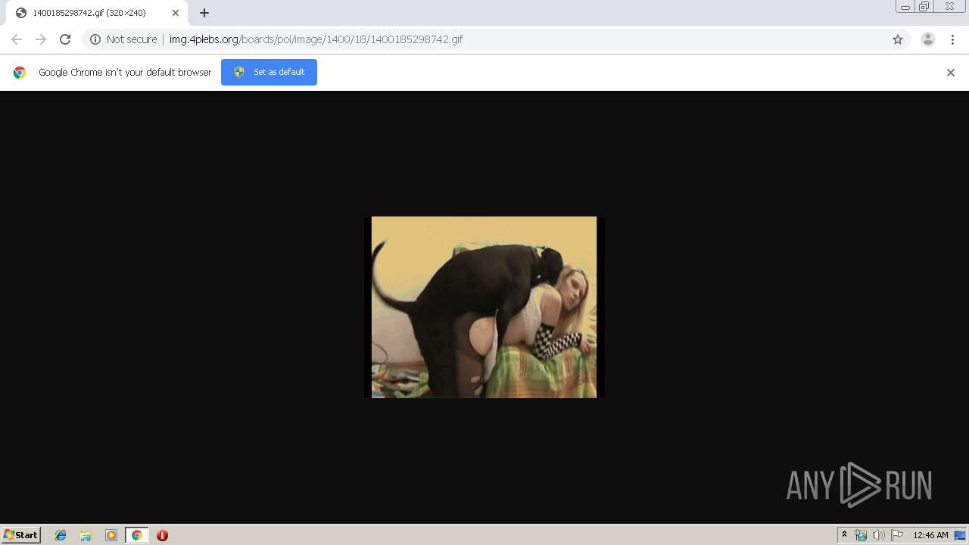Click the 12:46 AM system clock

pos(930,535)
